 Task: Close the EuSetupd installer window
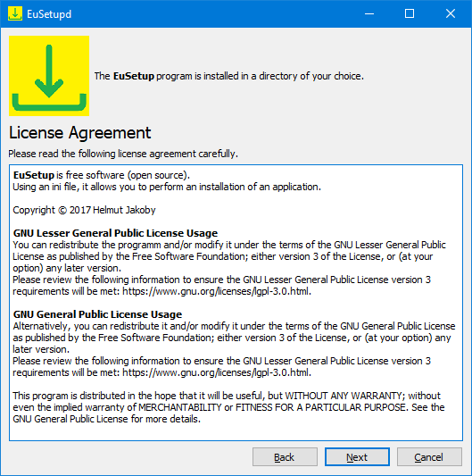(x=451, y=13)
